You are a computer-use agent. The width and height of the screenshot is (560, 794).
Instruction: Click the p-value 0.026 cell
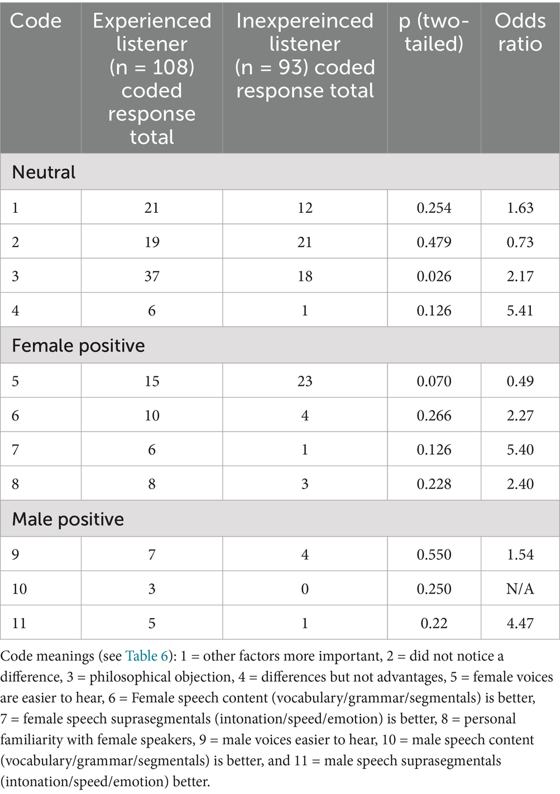pyautogui.click(x=434, y=276)
